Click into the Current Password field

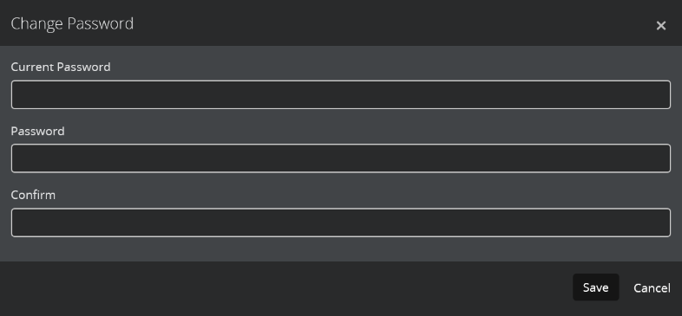point(340,94)
